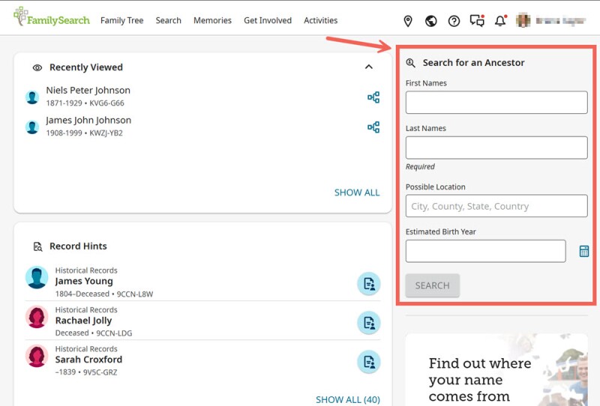Click James Young's avatar
This screenshot has height=406, width=600.
click(x=37, y=278)
